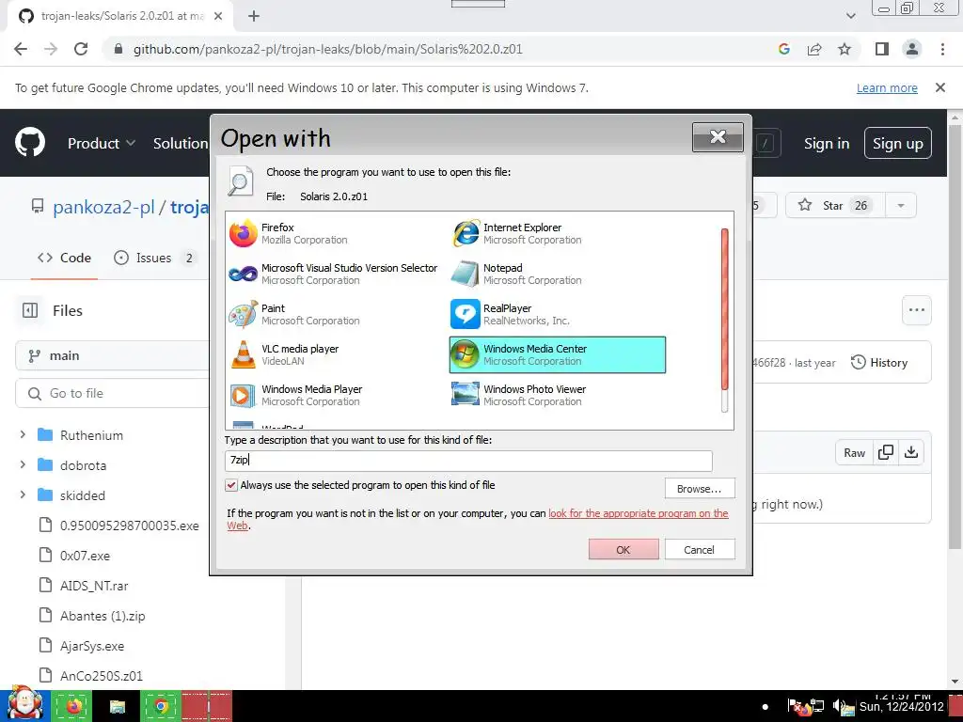Open Chrome three-dot menu

point(942,49)
